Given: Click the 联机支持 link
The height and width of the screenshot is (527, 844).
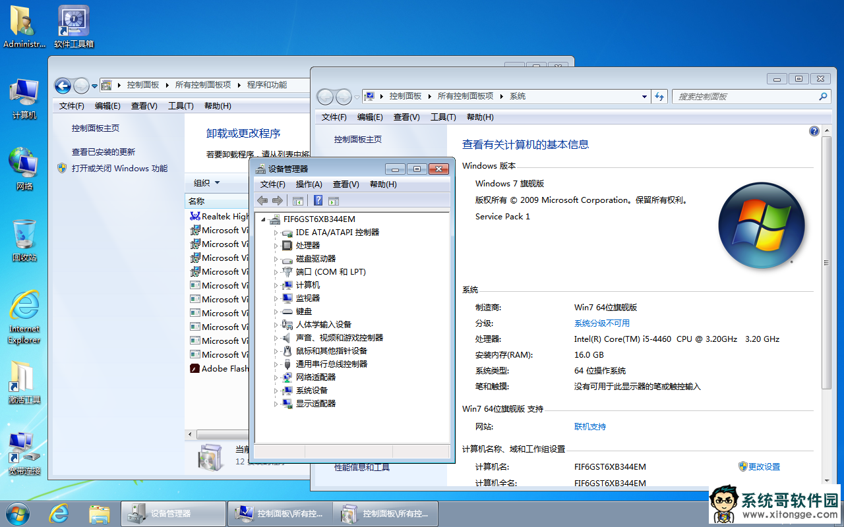Looking at the screenshot, I should (590, 427).
